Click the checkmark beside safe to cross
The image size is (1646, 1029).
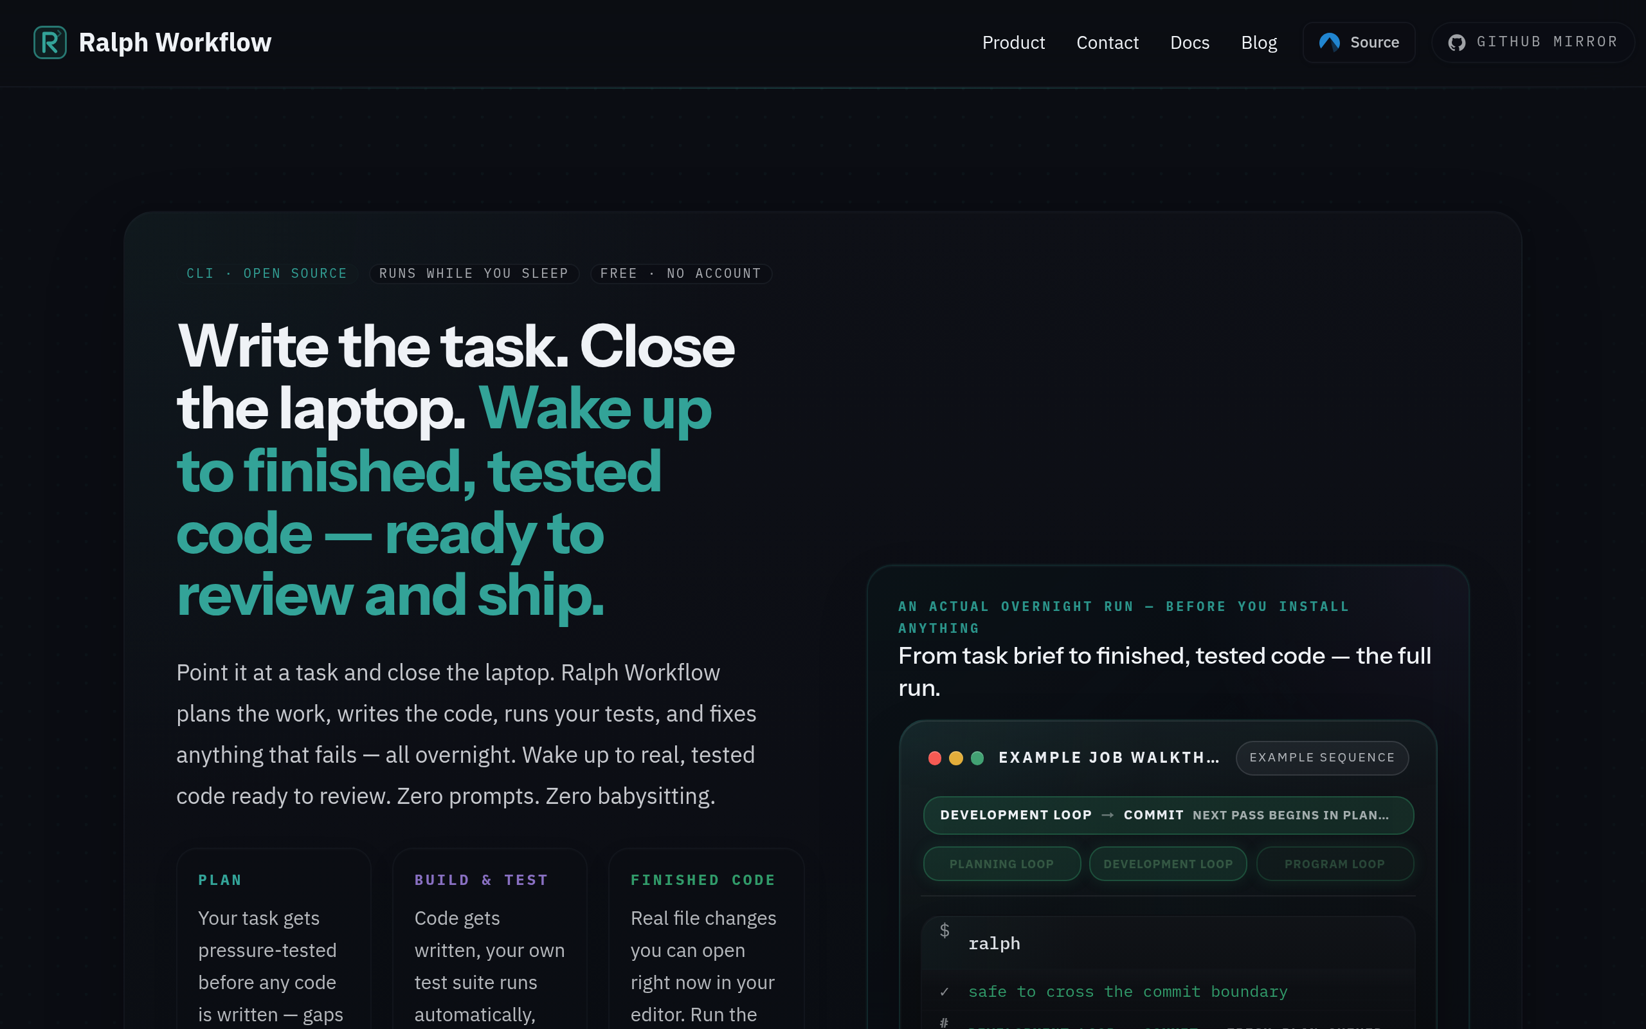click(x=944, y=992)
